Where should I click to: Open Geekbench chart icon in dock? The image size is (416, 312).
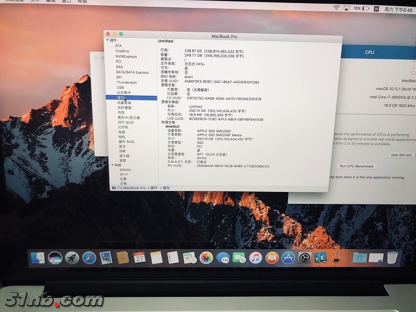point(320,257)
